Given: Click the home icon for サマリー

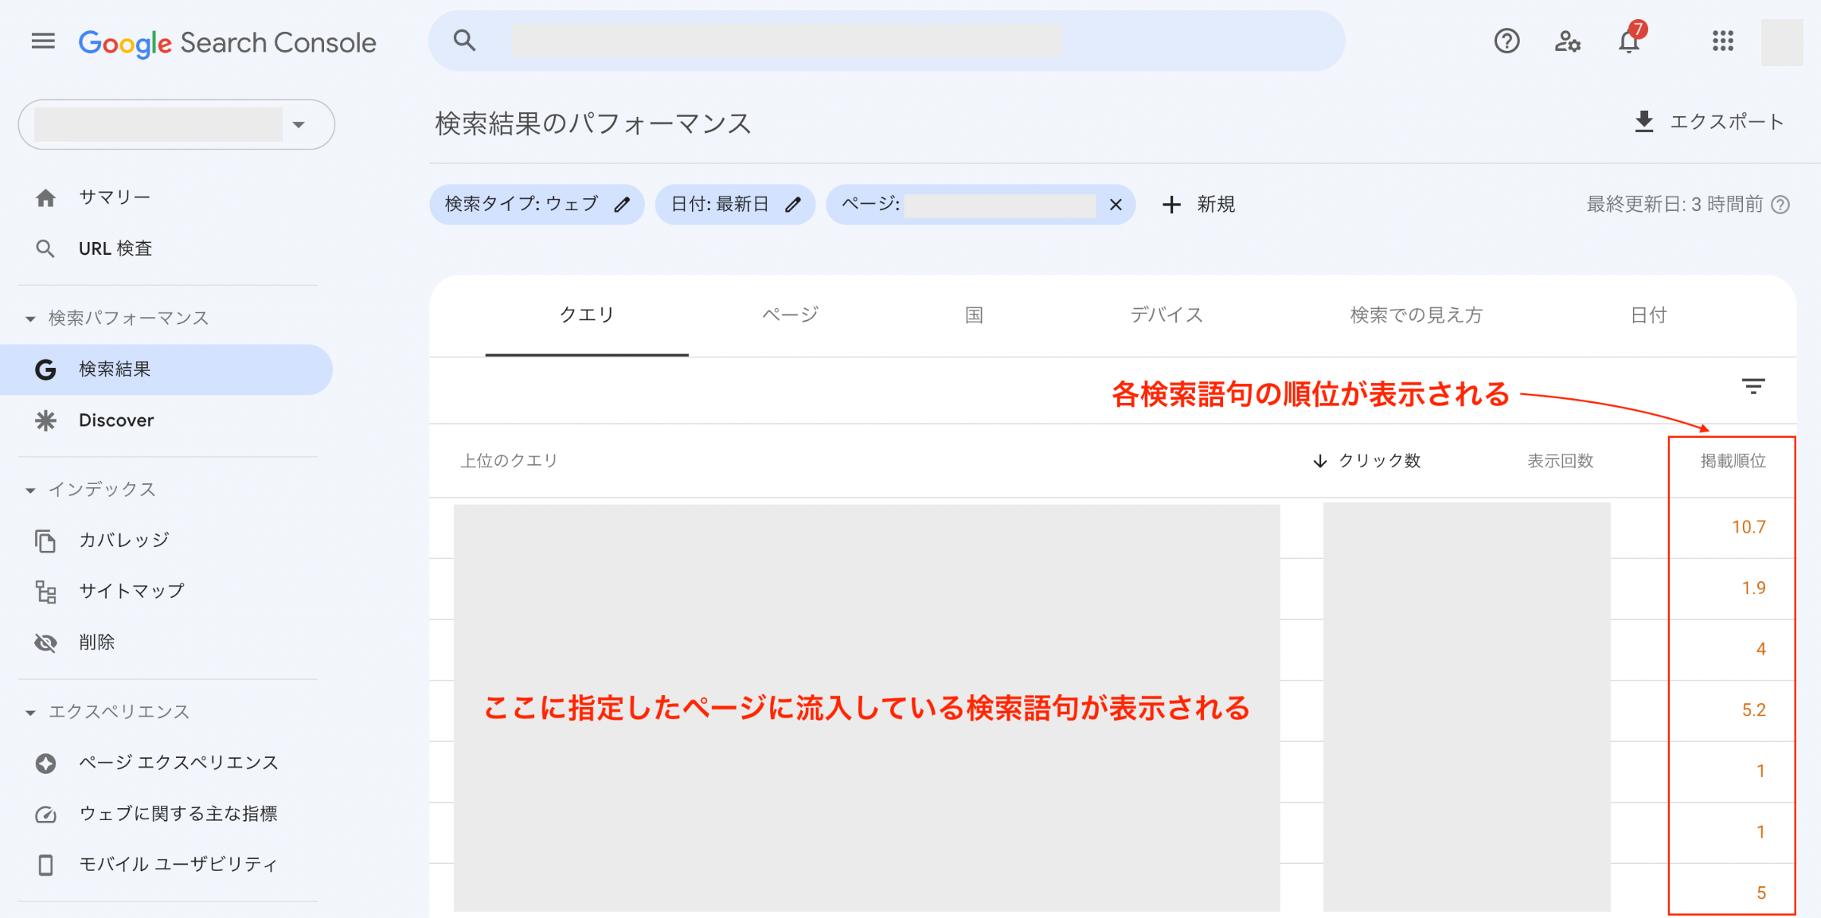Looking at the screenshot, I should click(x=46, y=198).
